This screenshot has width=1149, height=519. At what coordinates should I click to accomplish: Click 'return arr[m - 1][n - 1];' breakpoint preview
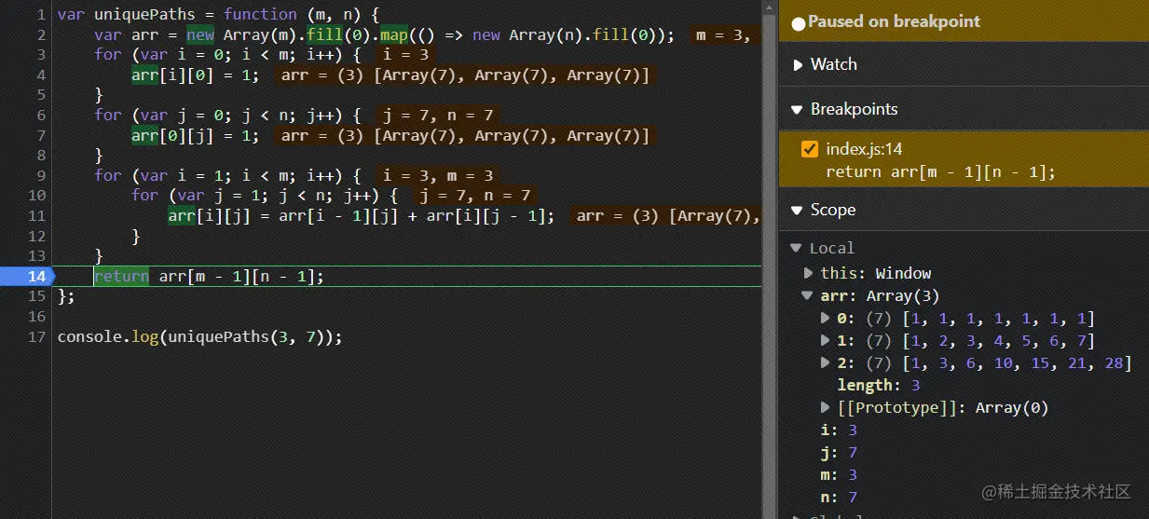click(940, 171)
